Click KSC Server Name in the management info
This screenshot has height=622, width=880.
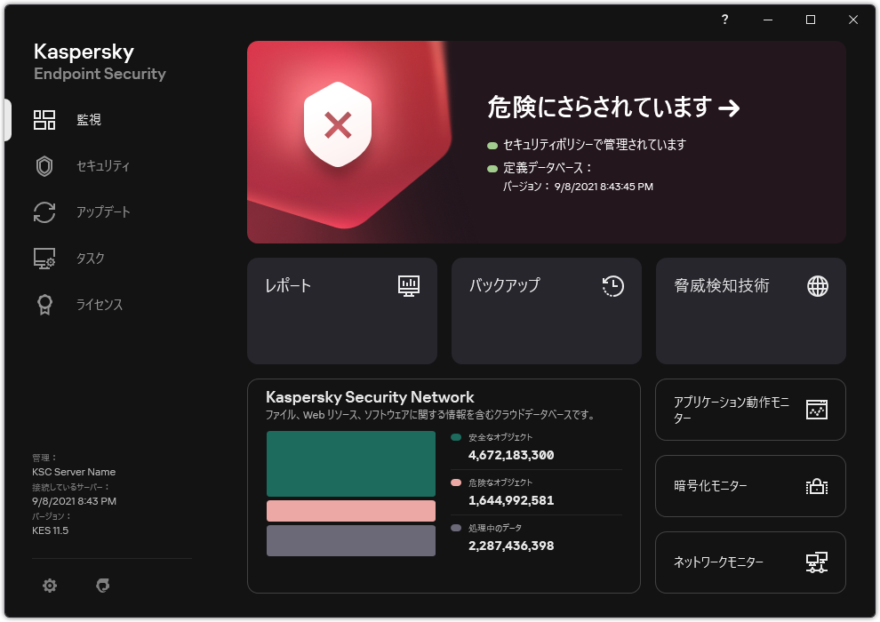[73, 472]
